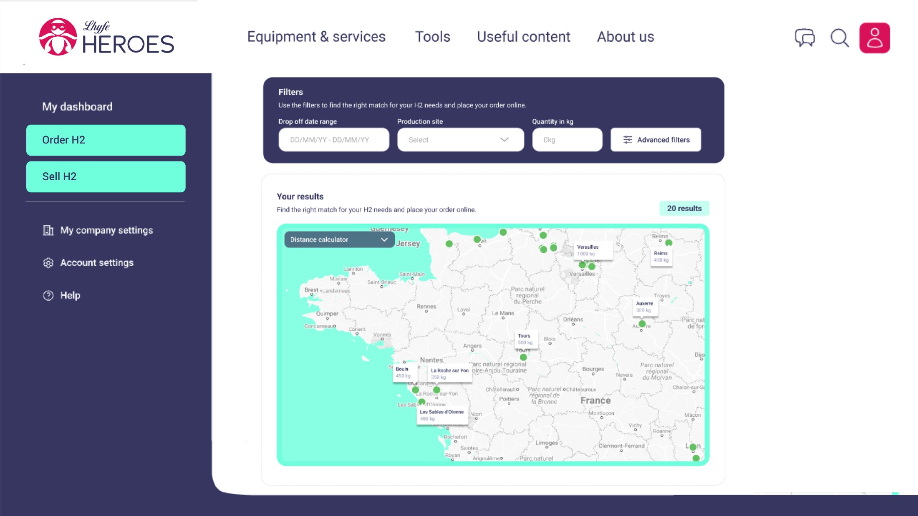
Task: Click the Help question mark icon
Action: [x=48, y=295]
